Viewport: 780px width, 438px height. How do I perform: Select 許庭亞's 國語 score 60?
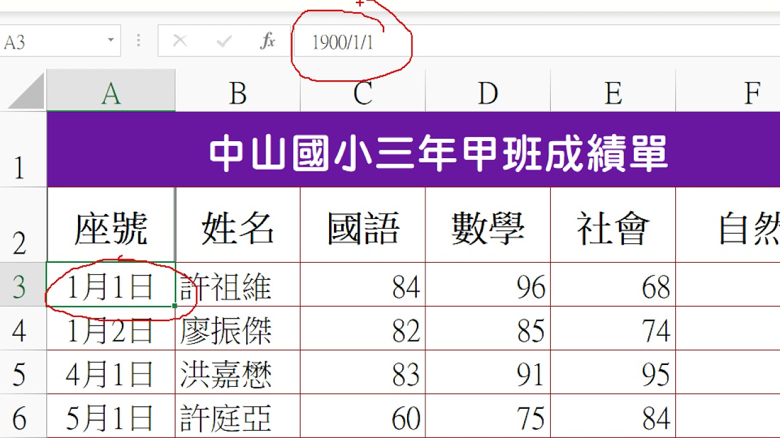click(363, 415)
